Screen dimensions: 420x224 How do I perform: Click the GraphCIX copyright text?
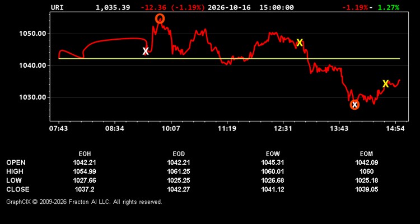[84, 202]
